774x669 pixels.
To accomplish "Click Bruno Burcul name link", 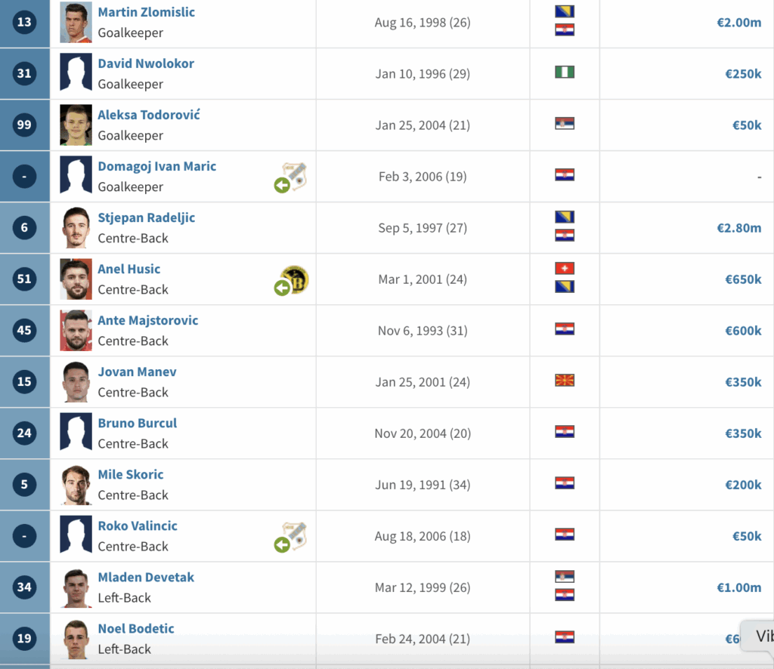I will coord(138,423).
